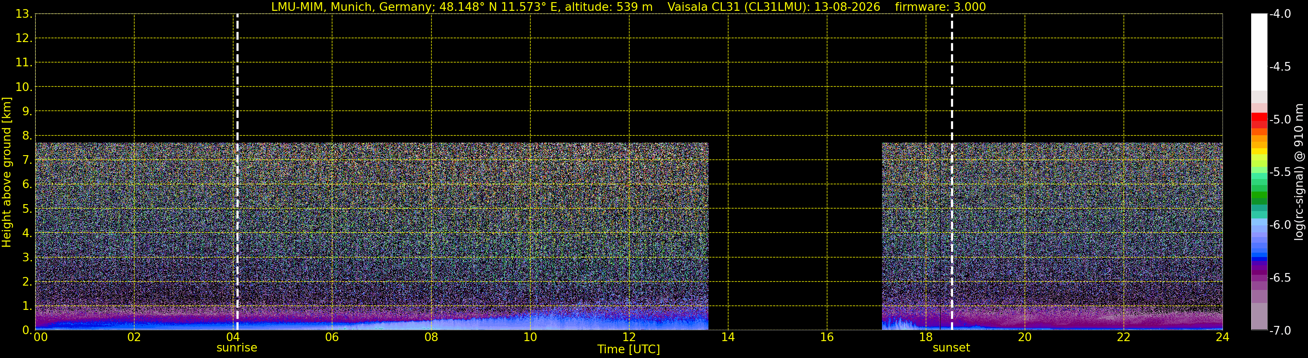Image resolution: width=1308 pixels, height=358 pixels.
Task: Click the '16' time axis tick label
Action: pos(827,337)
